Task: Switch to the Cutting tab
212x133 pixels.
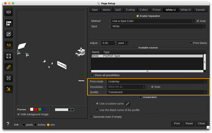Action: (130, 10)
